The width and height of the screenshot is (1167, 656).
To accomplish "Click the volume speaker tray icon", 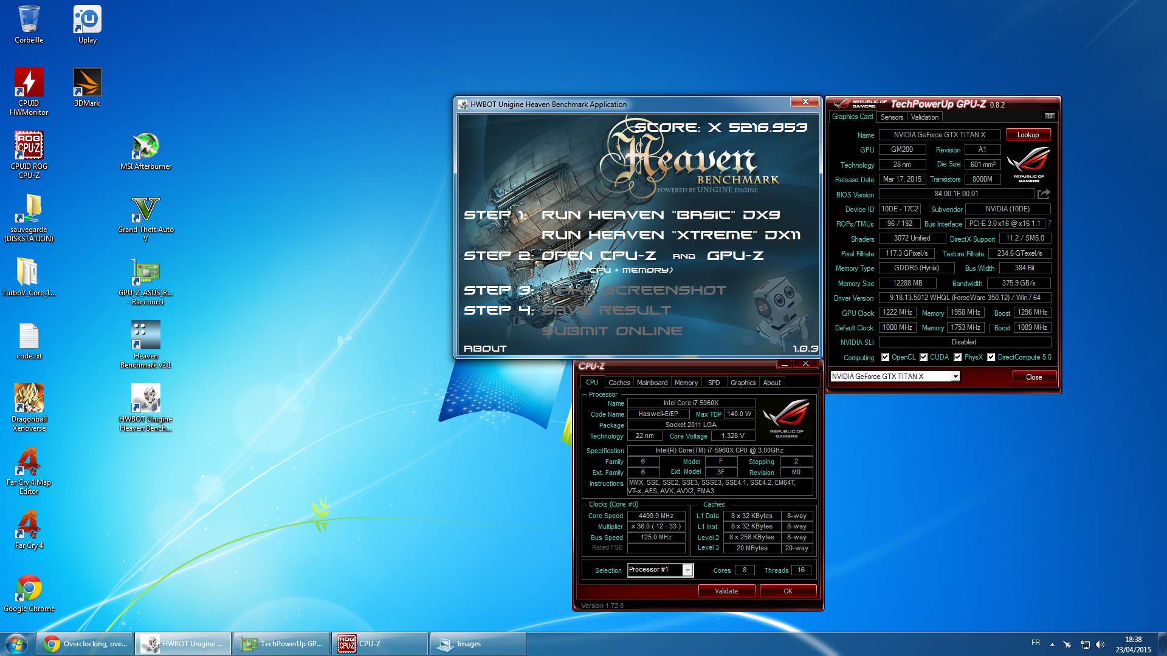I will pyautogui.click(x=1100, y=644).
